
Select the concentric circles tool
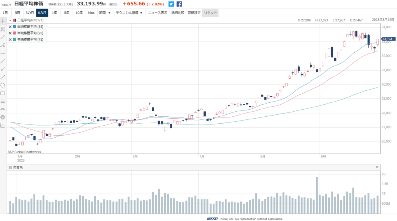coord(3,117)
